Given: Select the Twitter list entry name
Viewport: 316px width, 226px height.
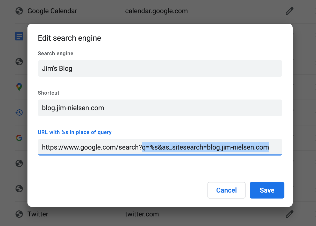Looking at the screenshot, I should (38, 214).
